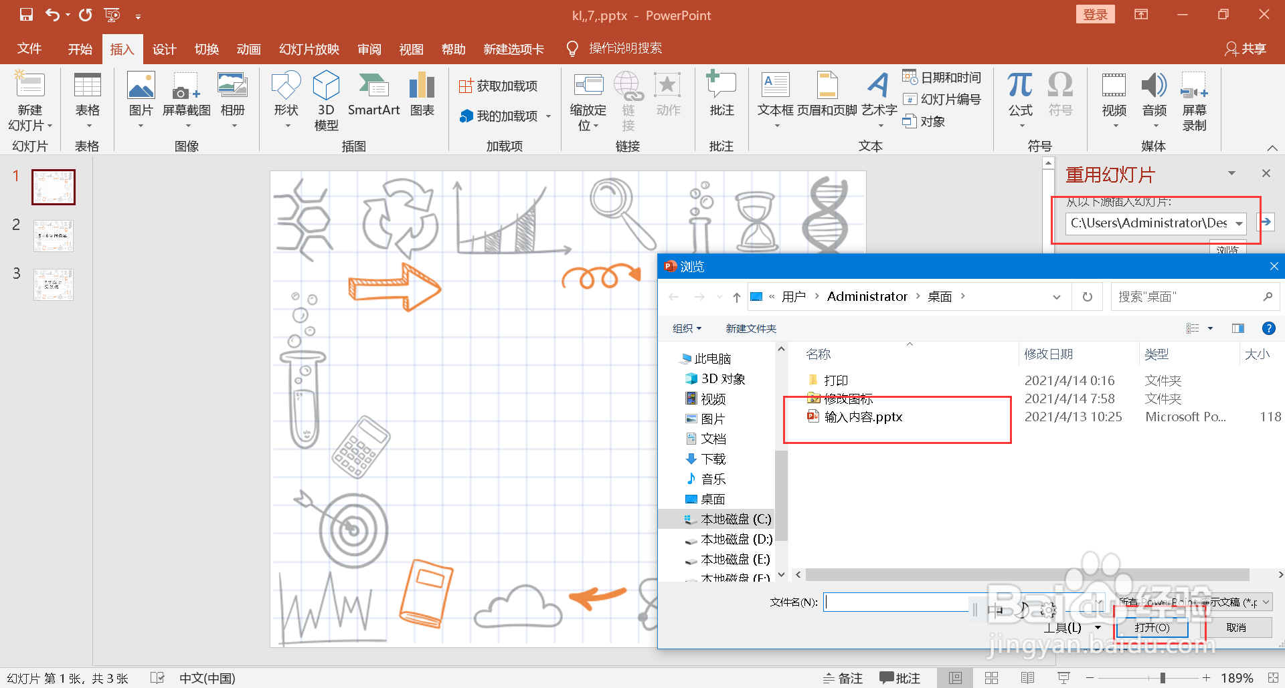This screenshot has height=688, width=1285.
Task: Switch to the Home (开始) tab
Action: (x=80, y=49)
